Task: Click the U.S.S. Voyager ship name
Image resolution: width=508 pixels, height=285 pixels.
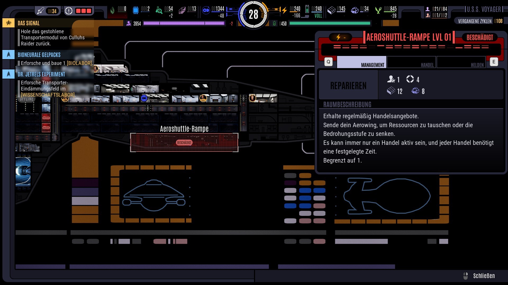Action: 484,9
